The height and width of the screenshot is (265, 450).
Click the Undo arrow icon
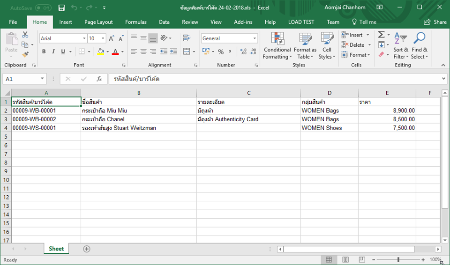click(x=75, y=8)
